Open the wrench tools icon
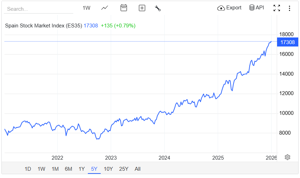This screenshot has height=178, width=300. (158, 8)
